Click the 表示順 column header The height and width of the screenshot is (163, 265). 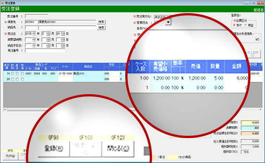click(x=7, y=67)
